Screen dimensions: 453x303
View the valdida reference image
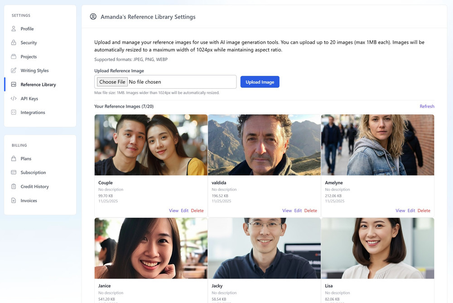287,210
